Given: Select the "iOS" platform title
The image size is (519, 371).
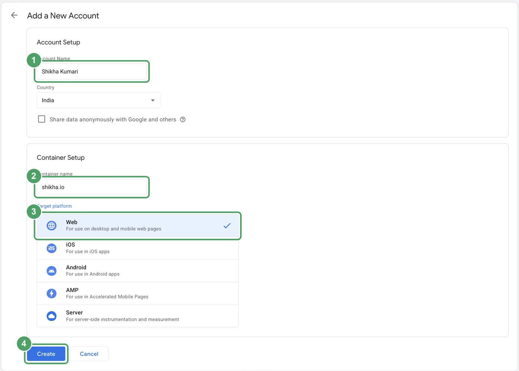Looking at the screenshot, I should [70, 245].
